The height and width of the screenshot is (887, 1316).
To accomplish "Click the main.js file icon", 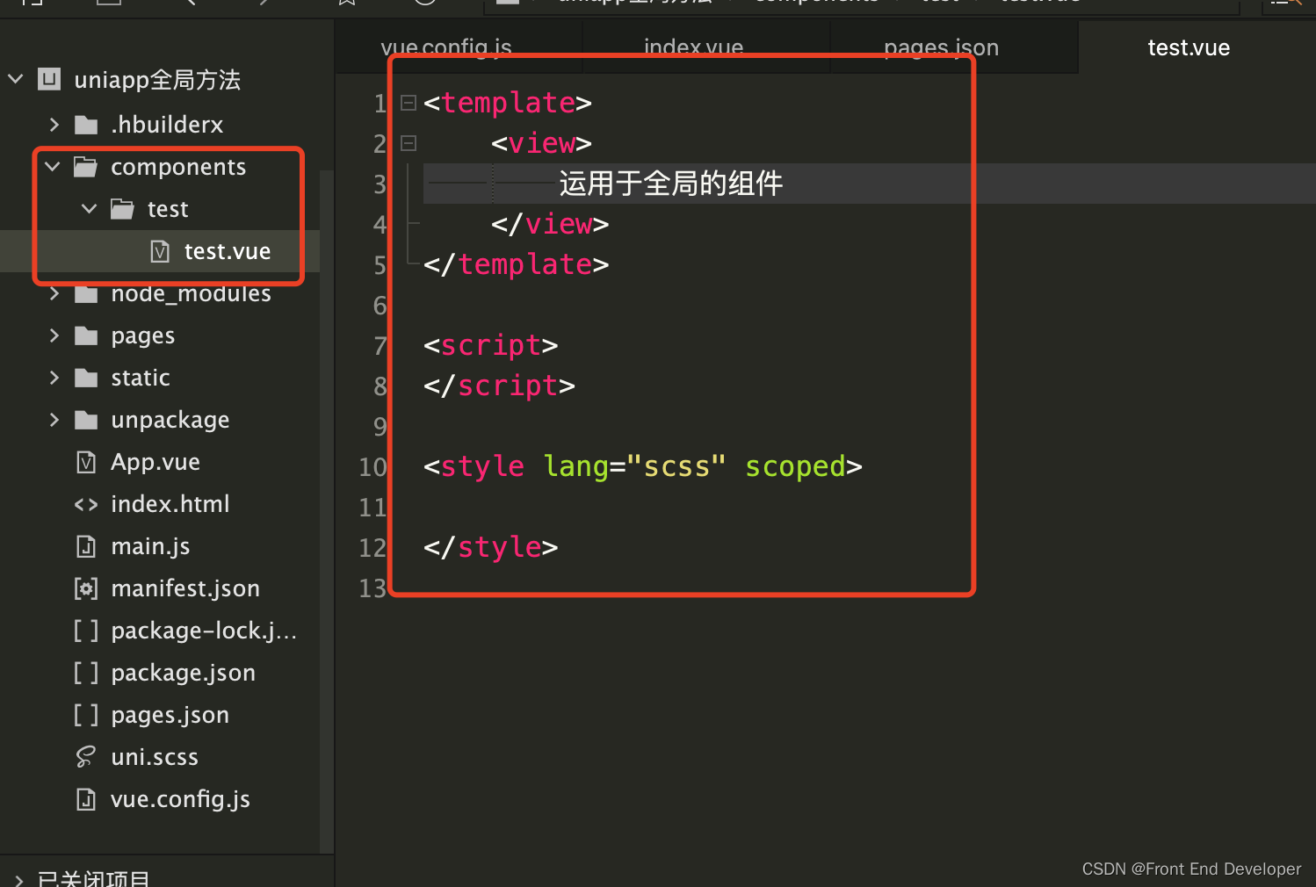I will pyautogui.click(x=86, y=546).
